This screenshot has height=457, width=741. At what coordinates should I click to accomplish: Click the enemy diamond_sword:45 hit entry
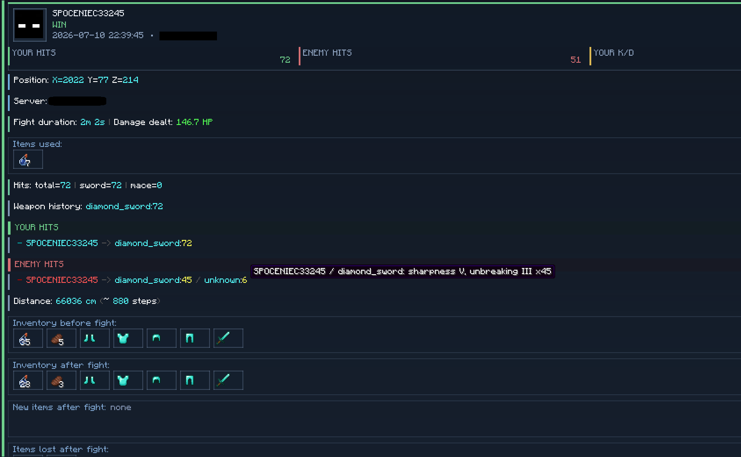tap(153, 280)
